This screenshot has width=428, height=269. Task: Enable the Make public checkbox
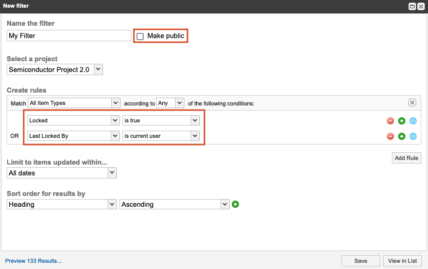pyautogui.click(x=140, y=37)
